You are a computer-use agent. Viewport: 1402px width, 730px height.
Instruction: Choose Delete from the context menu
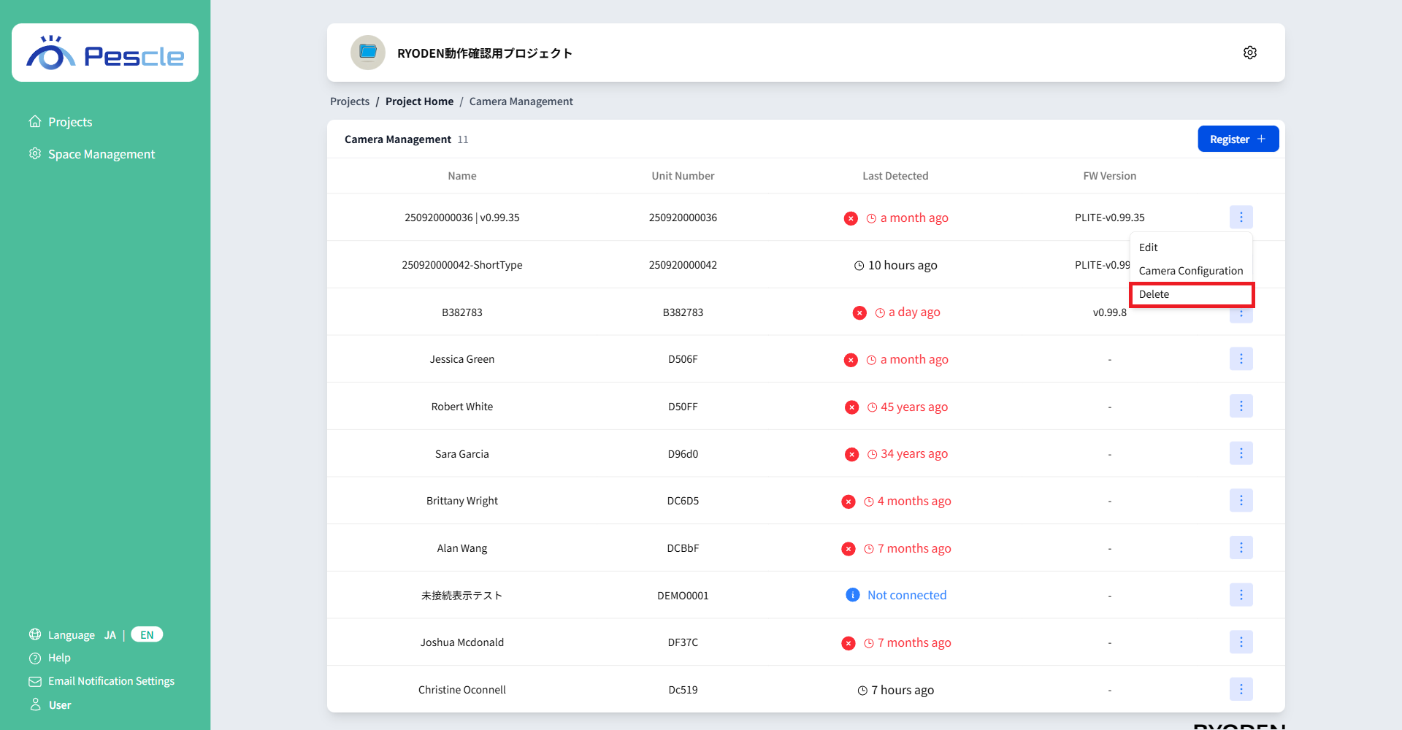1191,294
